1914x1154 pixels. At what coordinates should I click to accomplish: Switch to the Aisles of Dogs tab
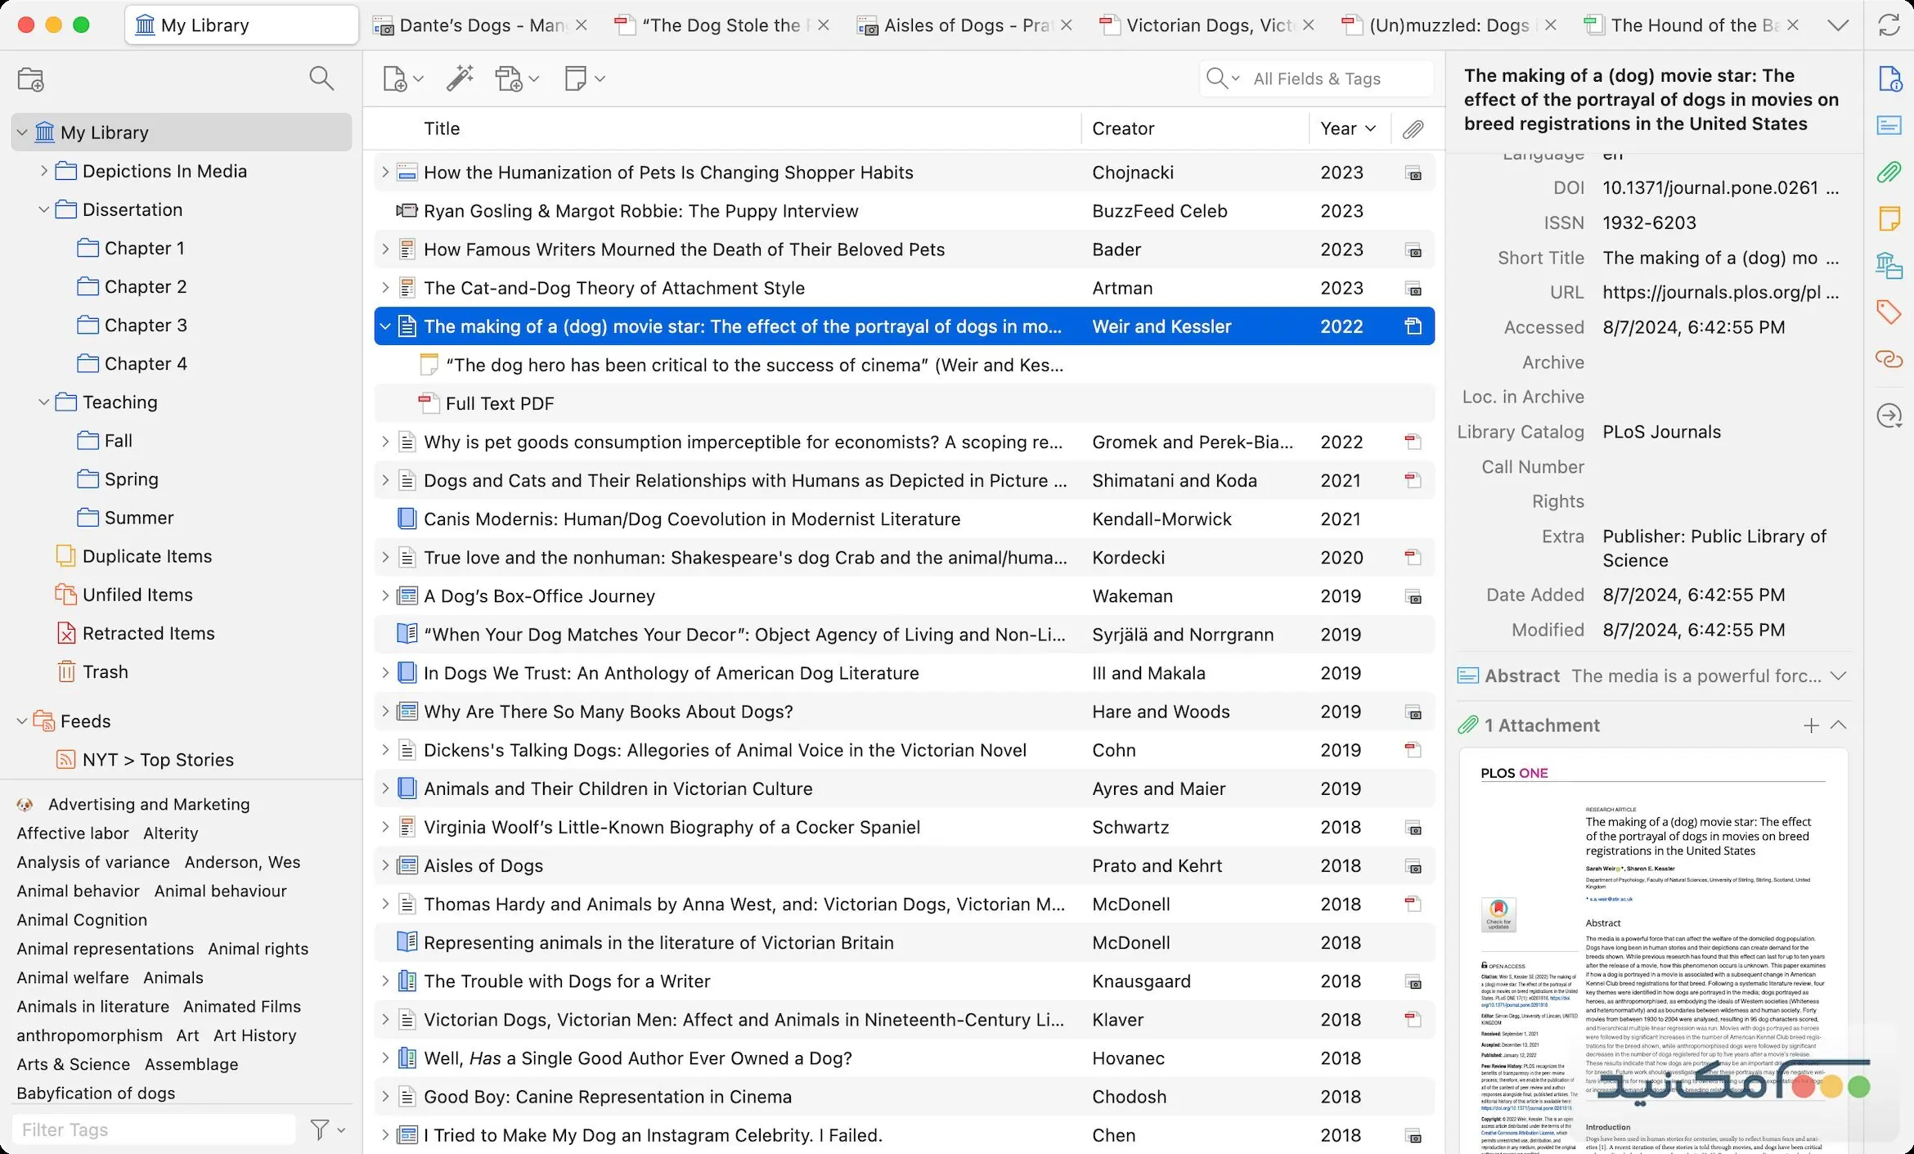tap(957, 25)
